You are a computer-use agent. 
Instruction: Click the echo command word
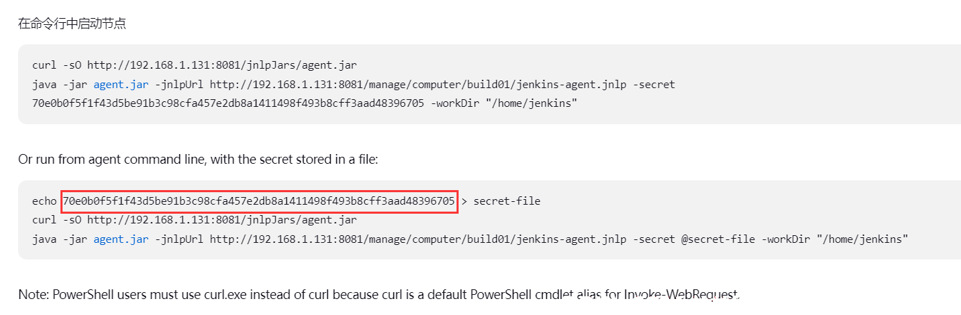pos(44,201)
